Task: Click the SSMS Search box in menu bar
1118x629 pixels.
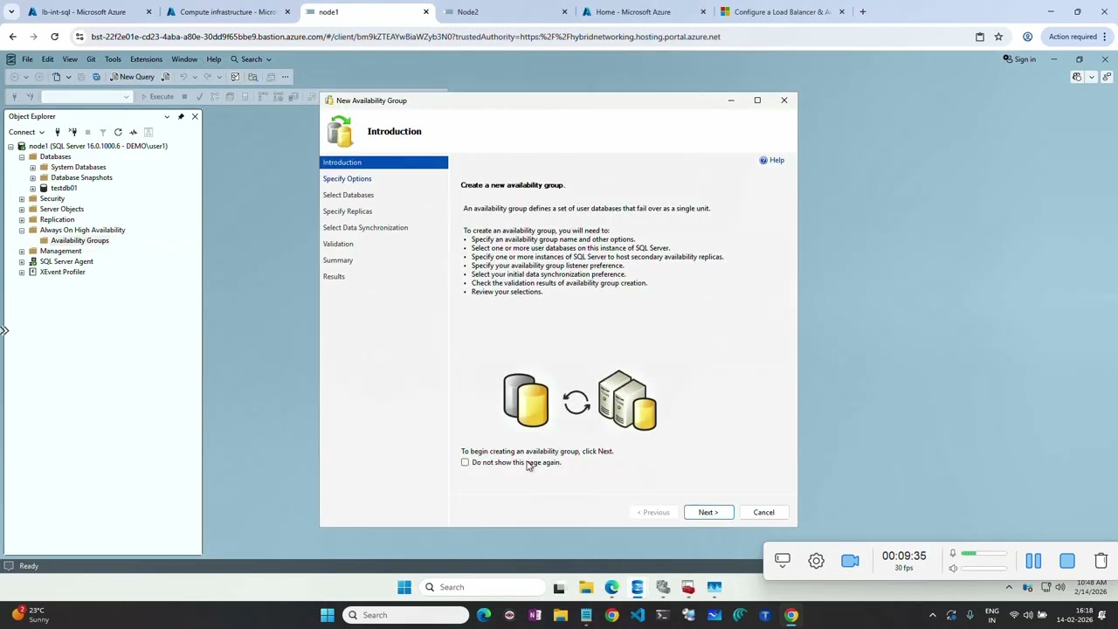Action: (x=251, y=59)
